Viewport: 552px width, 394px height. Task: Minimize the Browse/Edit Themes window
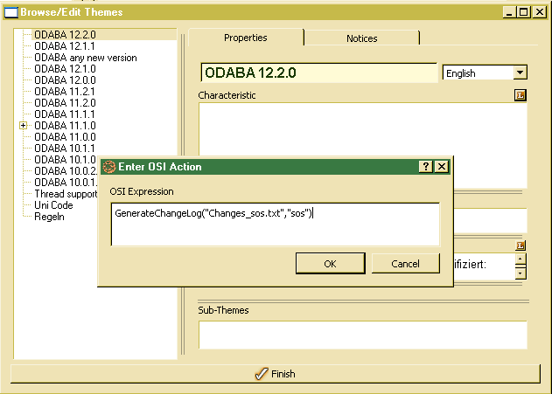pyautogui.click(x=510, y=12)
